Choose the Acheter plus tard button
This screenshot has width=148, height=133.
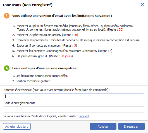click(17, 127)
